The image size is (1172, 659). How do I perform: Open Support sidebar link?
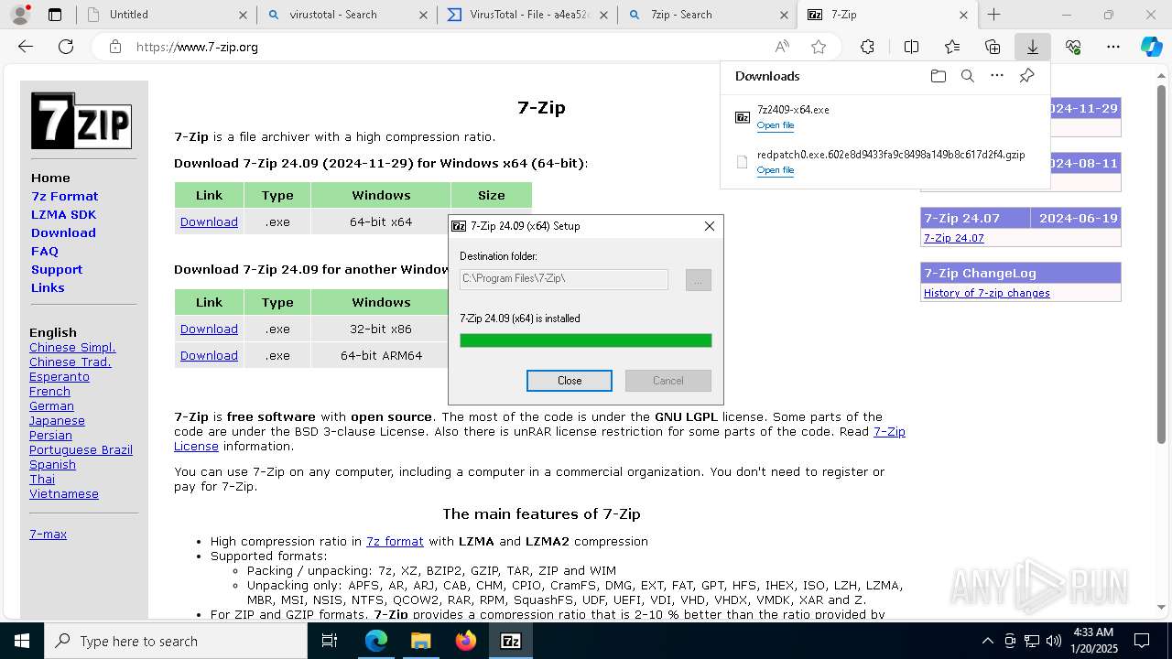(x=57, y=269)
